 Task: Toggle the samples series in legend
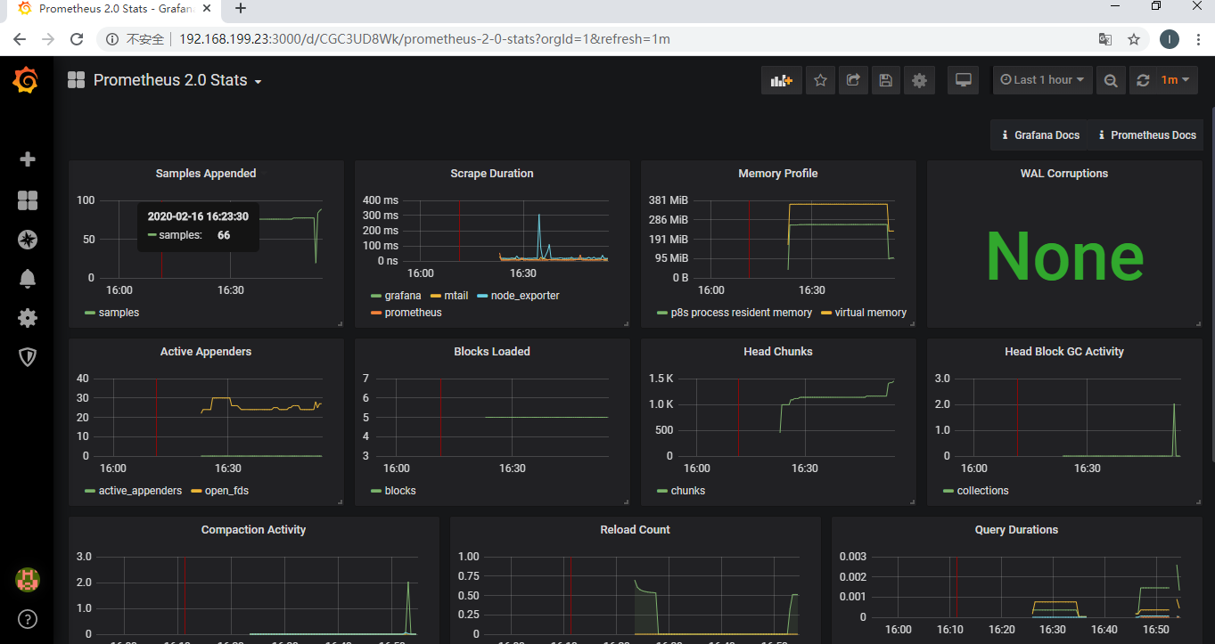click(119, 313)
